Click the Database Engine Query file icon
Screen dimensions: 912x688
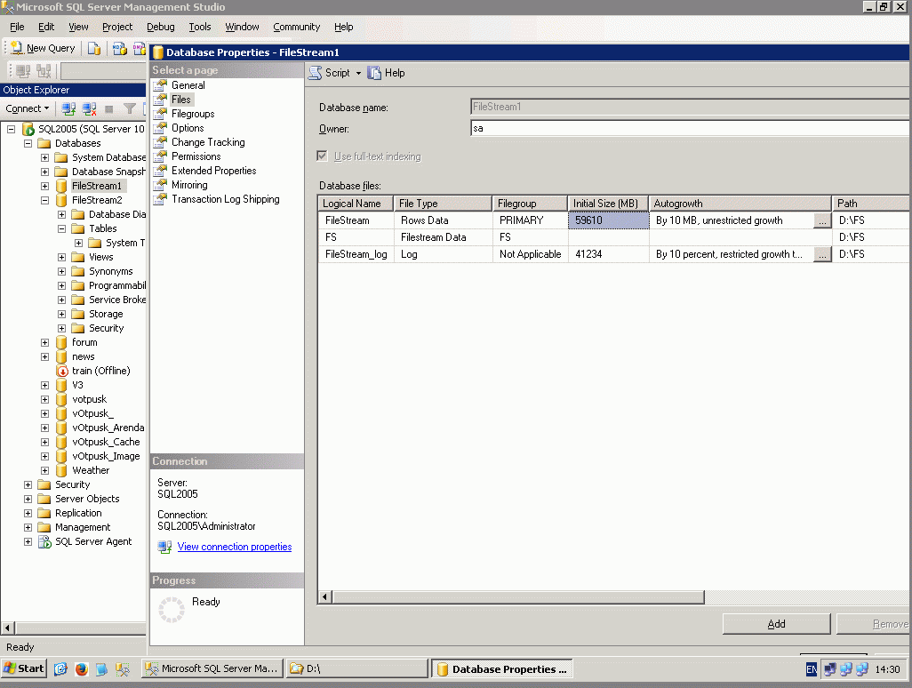point(93,48)
